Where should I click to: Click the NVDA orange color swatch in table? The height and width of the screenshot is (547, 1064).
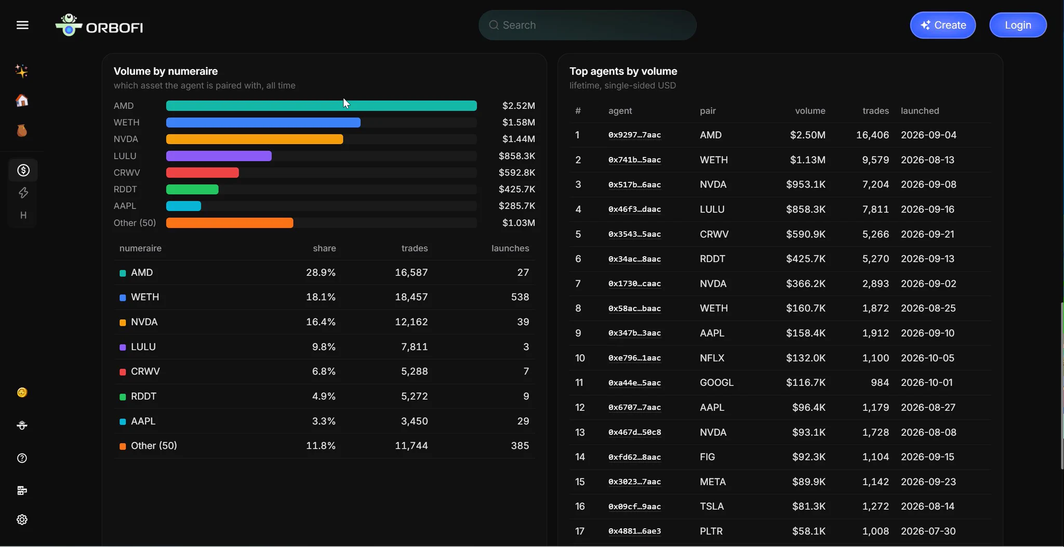click(x=123, y=323)
